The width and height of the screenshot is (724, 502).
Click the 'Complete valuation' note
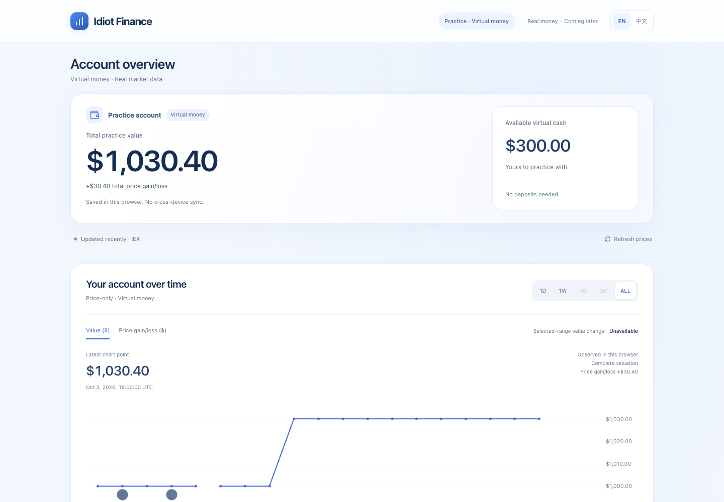coord(614,363)
